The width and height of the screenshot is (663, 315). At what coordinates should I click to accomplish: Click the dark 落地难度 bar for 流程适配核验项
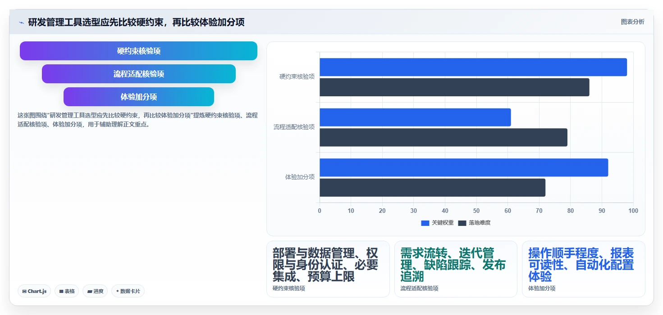[x=444, y=137]
